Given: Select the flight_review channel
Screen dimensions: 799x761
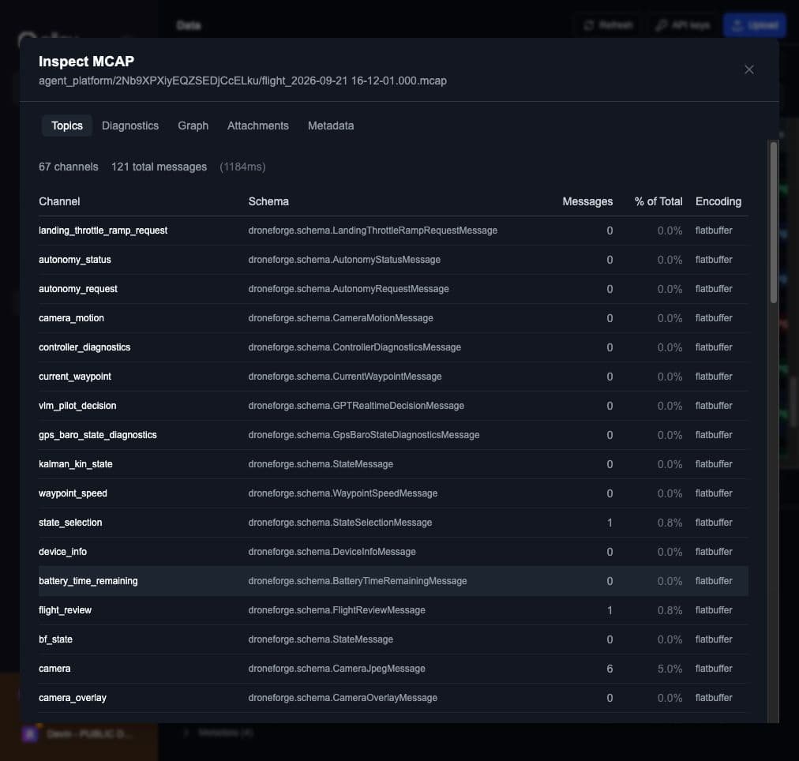Looking at the screenshot, I should (66, 610).
